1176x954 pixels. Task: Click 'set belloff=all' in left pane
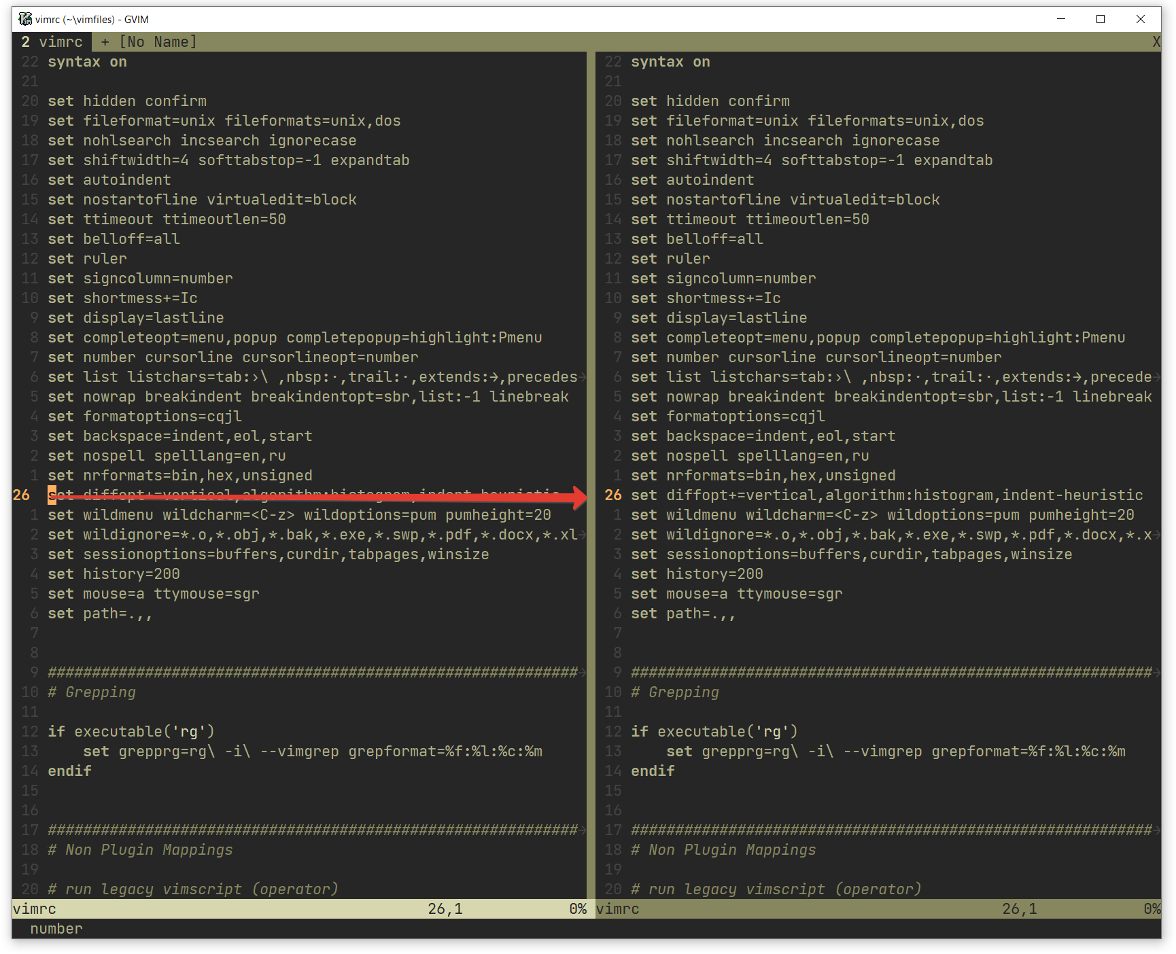[114, 239]
